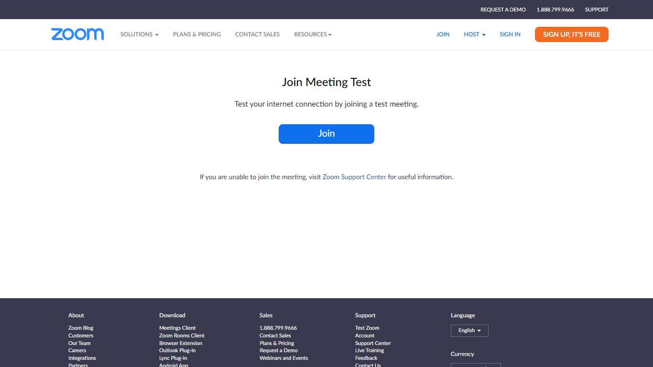Click Sign Up, It's Free button
The height and width of the screenshot is (367, 653).
572,34
